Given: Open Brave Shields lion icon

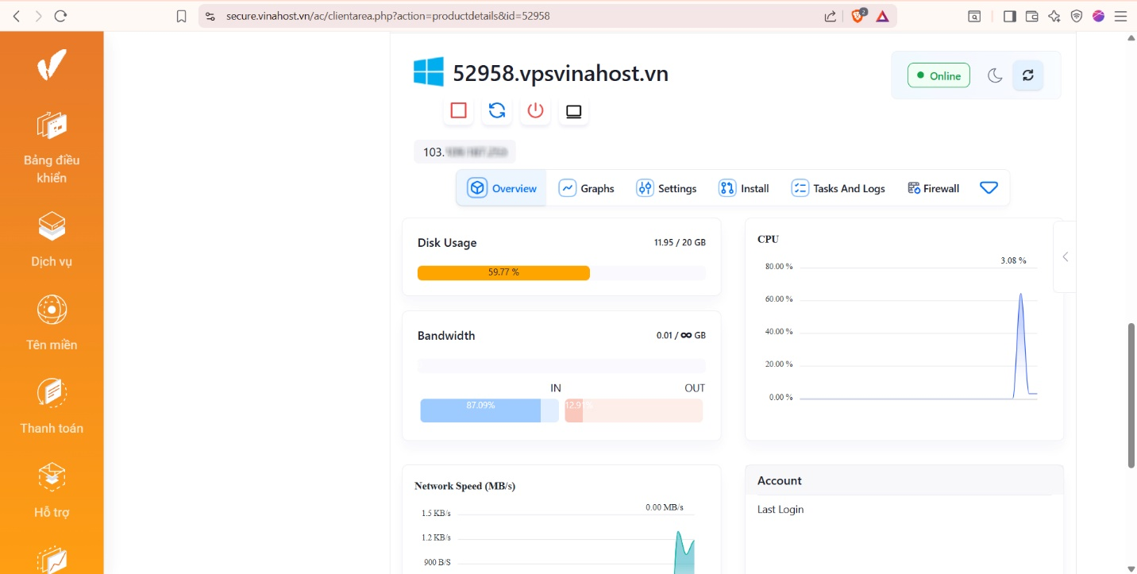Looking at the screenshot, I should pyautogui.click(x=858, y=16).
